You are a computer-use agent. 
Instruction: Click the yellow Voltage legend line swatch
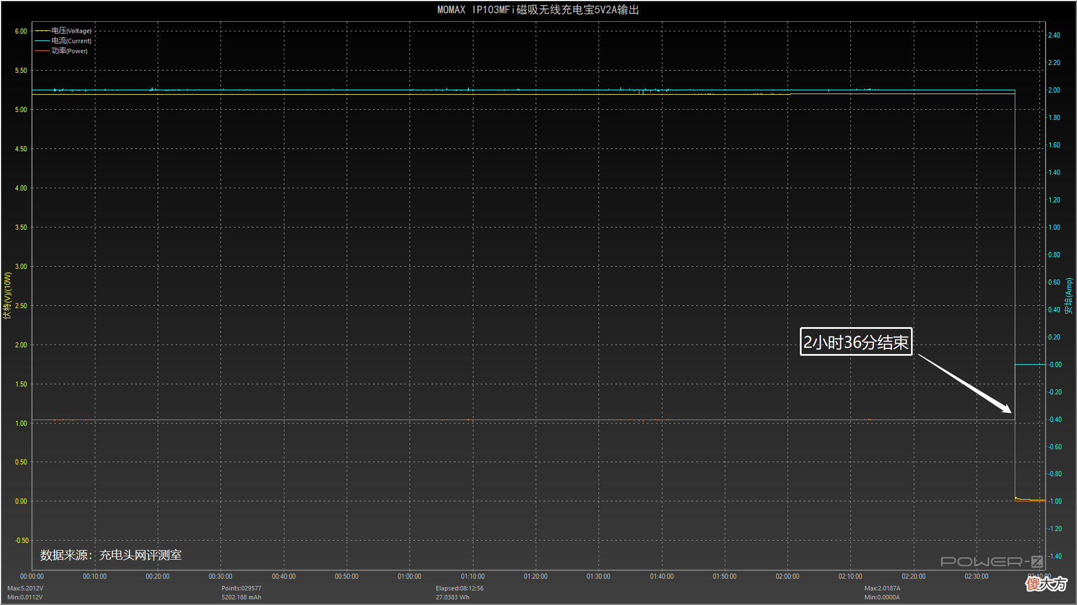tap(43, 31)
